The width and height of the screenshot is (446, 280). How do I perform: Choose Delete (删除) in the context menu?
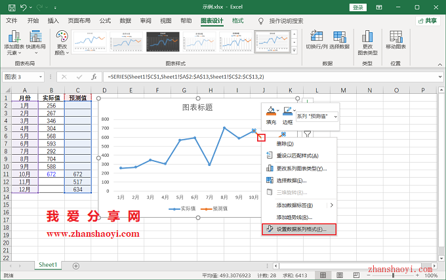(x=299, y=144)
